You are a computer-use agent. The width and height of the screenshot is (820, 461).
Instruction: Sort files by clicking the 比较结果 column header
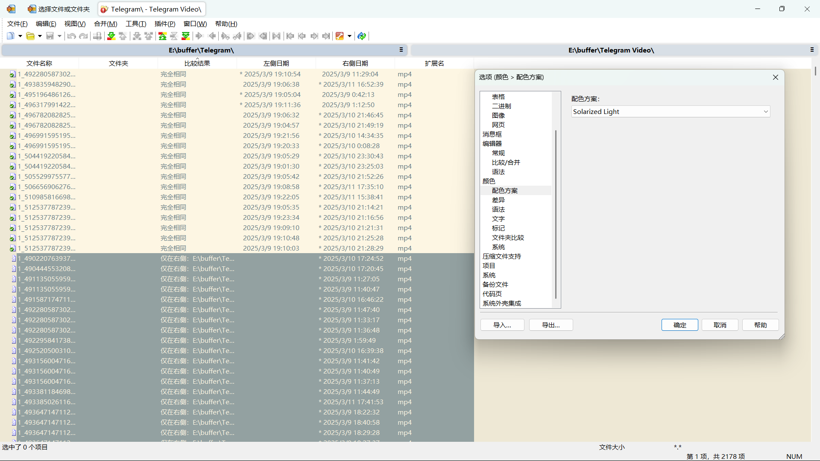pyautogui.click(x=197, y=63)
